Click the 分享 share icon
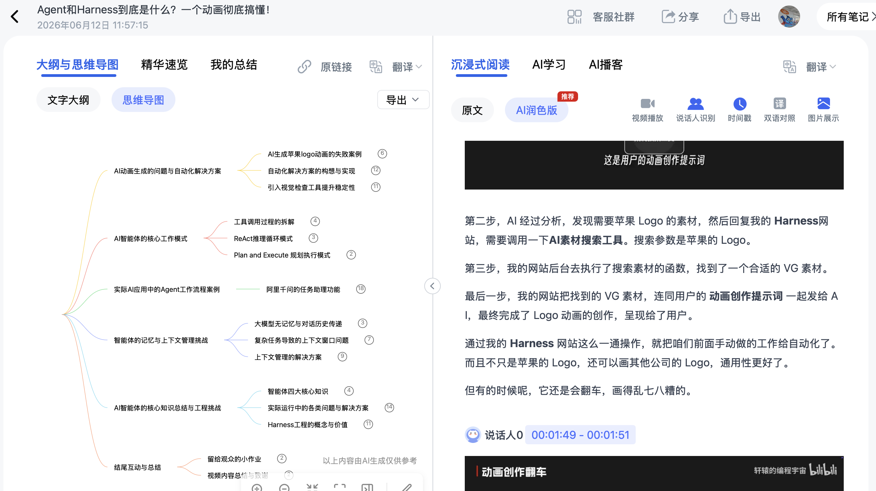This screenshot has width=876, height=491. [668, 16]
